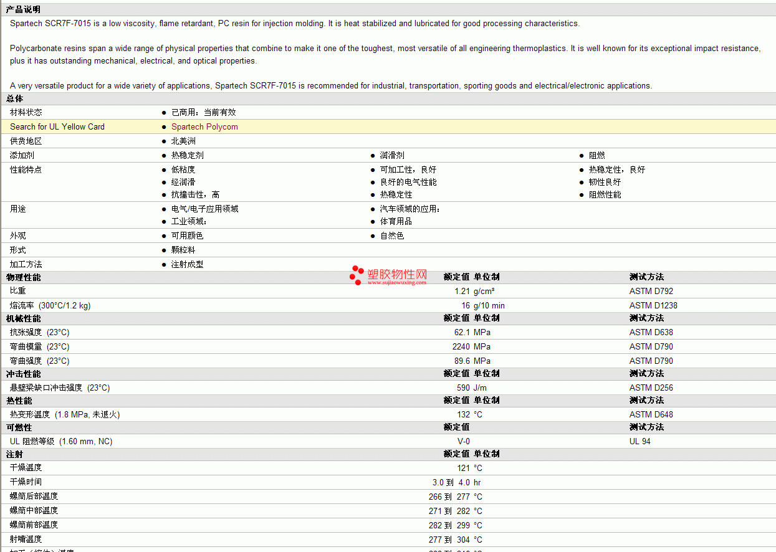The image size is (776, 552).
Task: Select the 阻燃 additive entry
Action: (597, 155)
